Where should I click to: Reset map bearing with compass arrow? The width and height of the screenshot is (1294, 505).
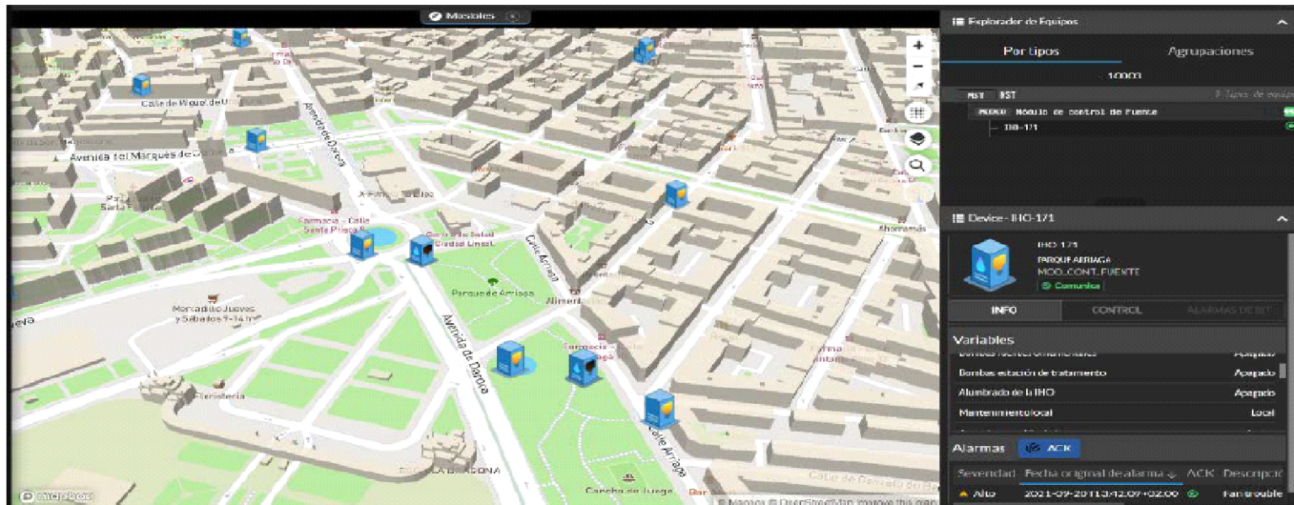coord(918,87)
